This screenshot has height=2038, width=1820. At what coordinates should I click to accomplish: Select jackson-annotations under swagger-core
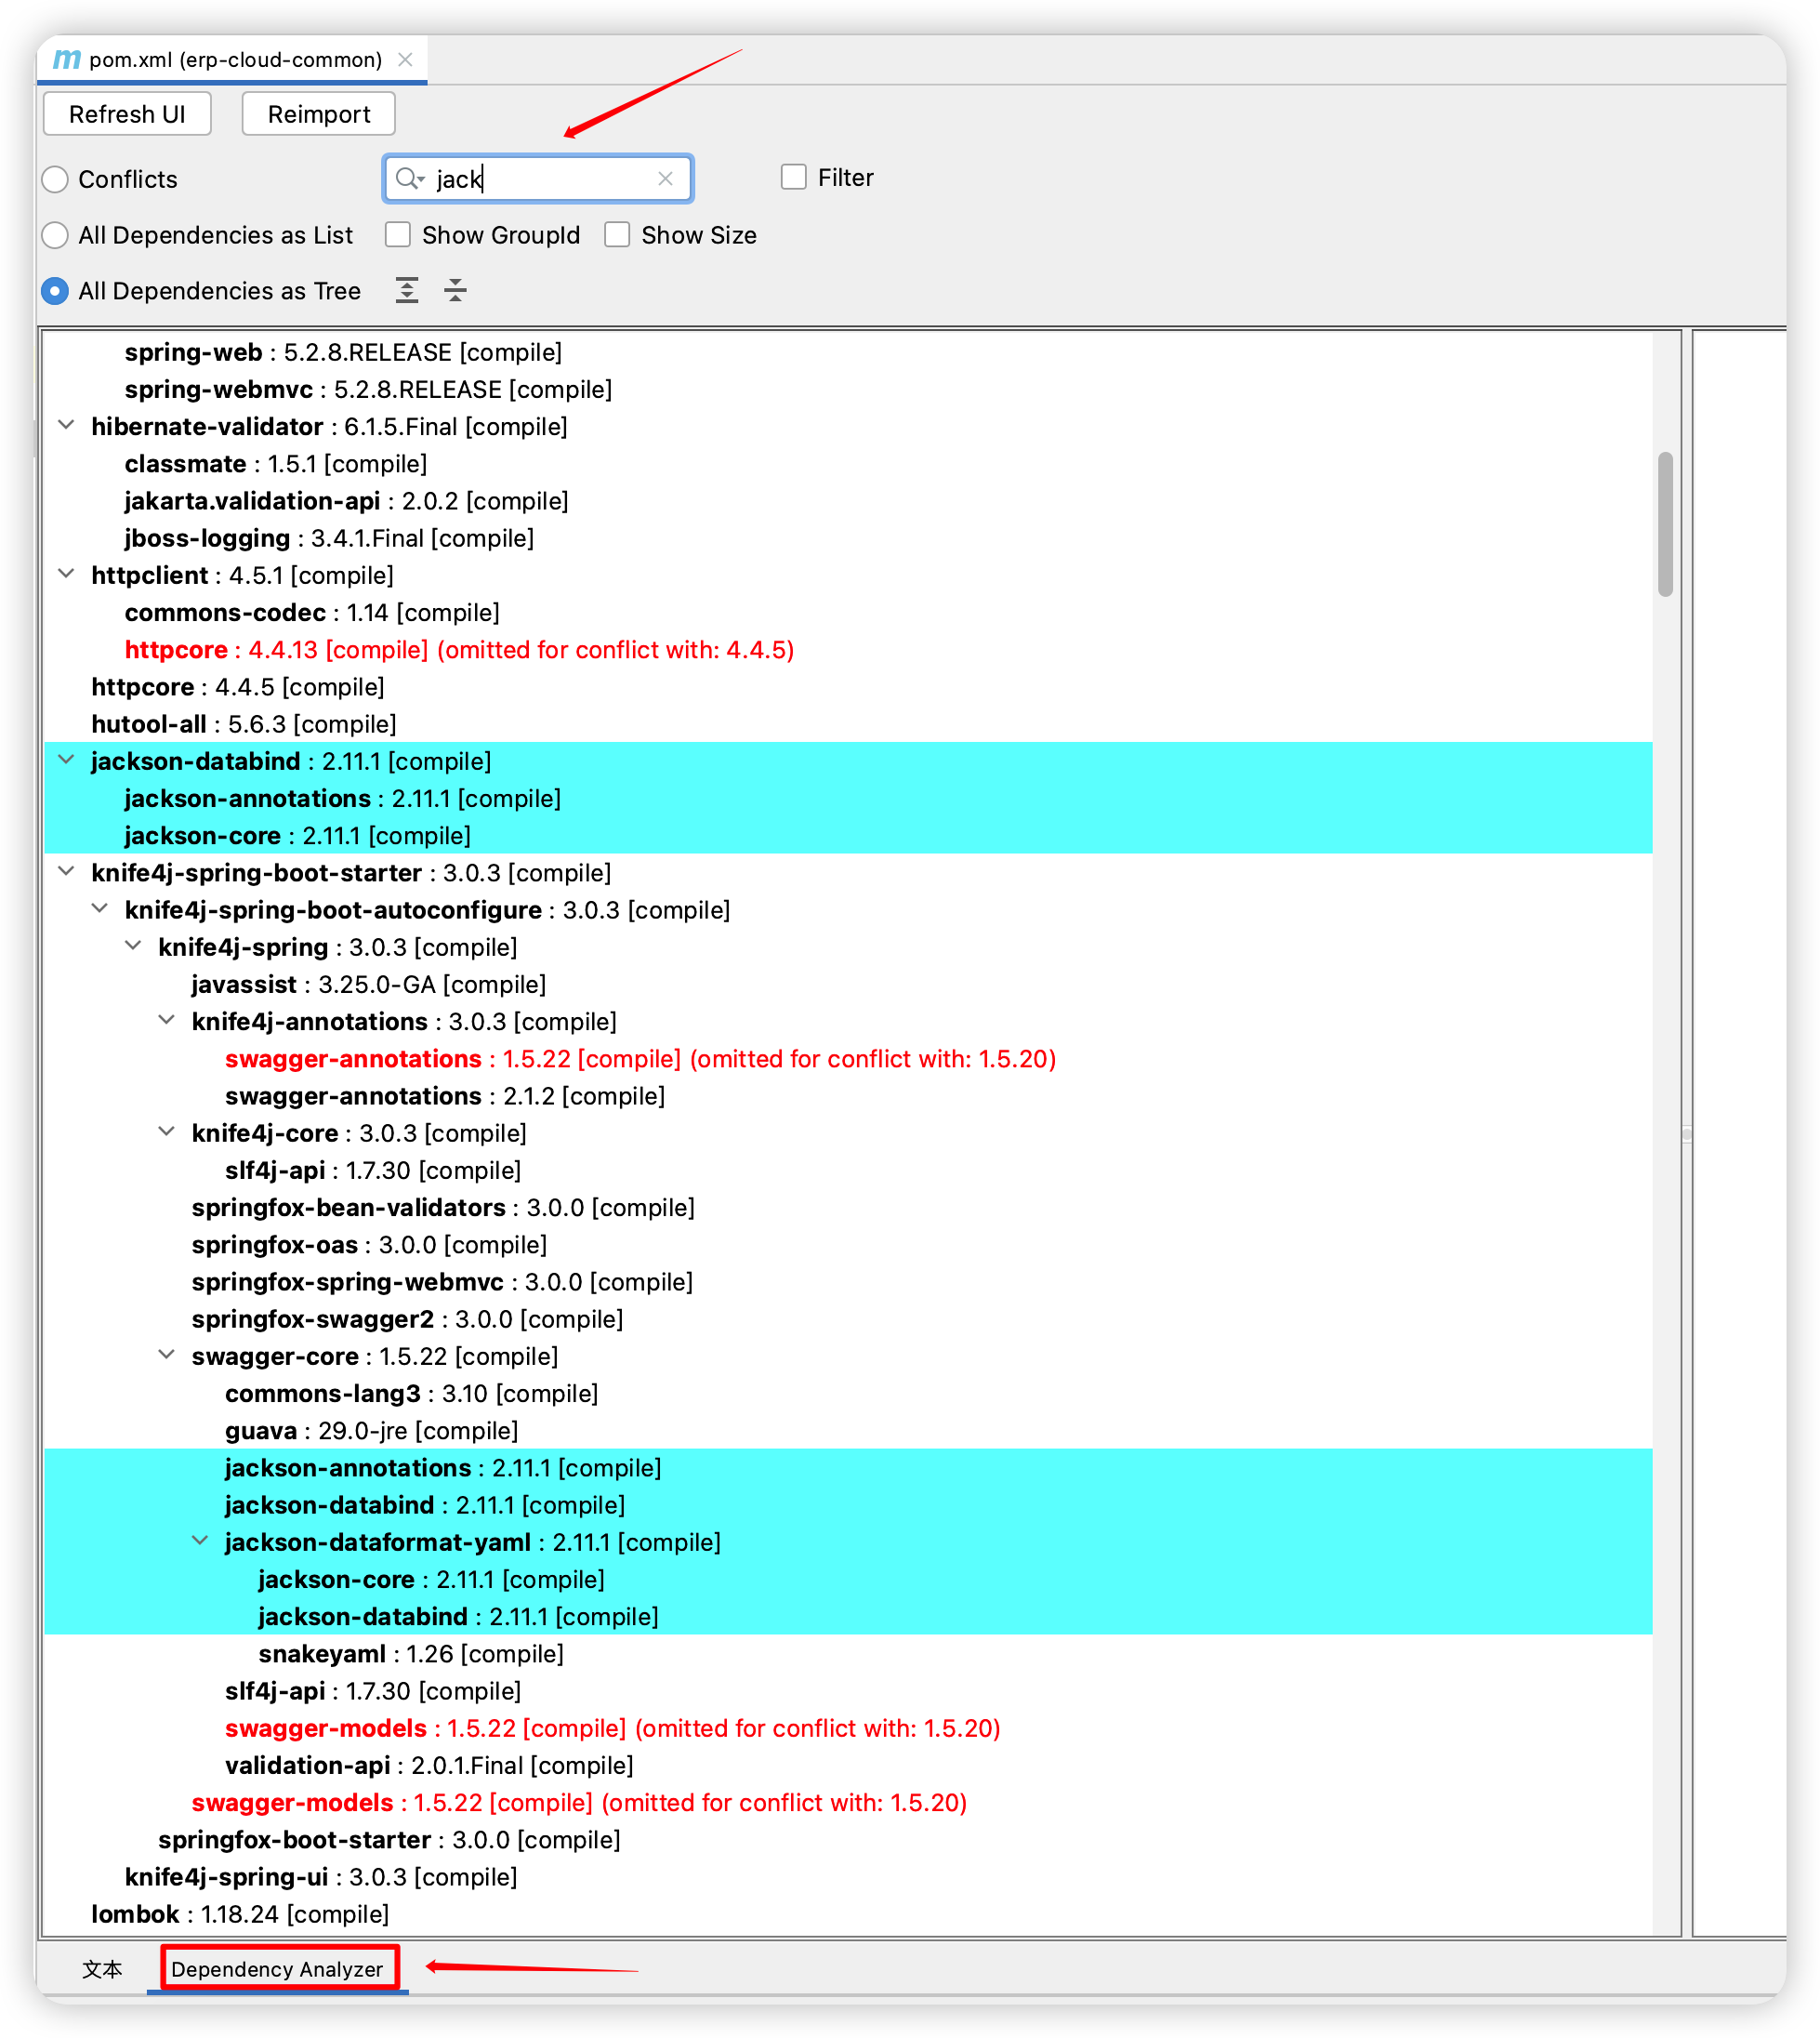[x=443, y=1467]
